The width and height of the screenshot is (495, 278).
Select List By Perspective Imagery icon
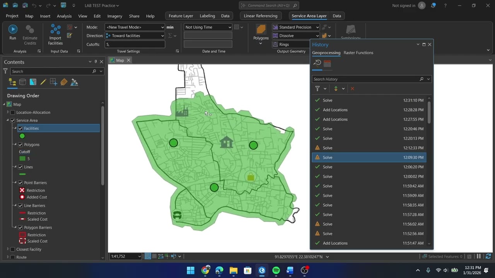(x=74, y=82)
